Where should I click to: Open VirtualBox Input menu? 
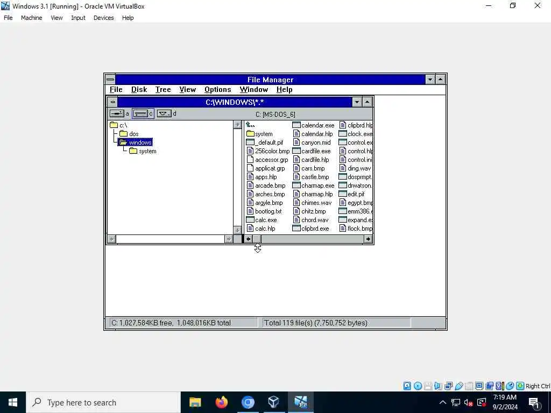click(78, 18)
